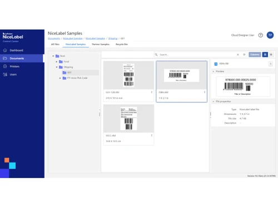The image size is (278, 208).
Task: Click the Users icon in sidebar
Action: tap(5, 74)
